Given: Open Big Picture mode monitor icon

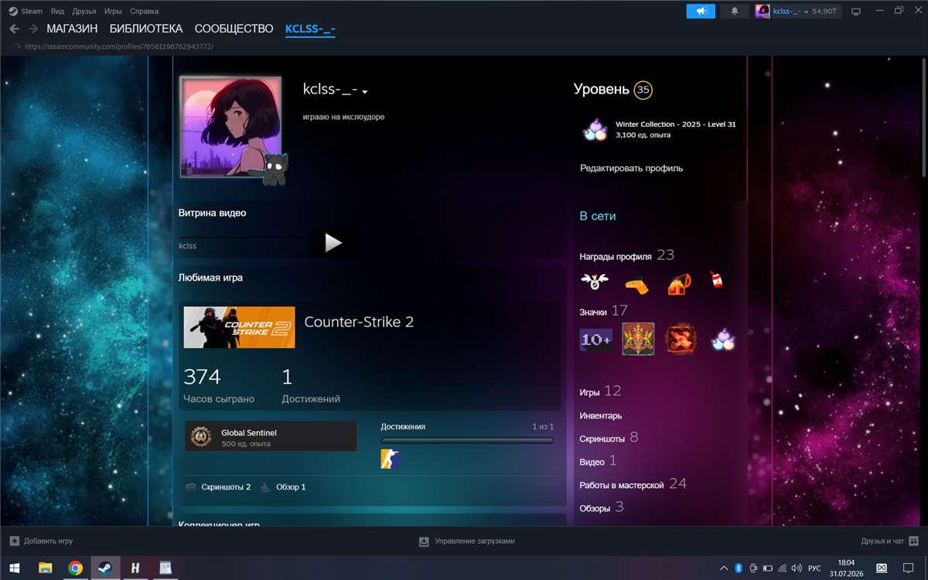Looking at the screenshot, I should 856,12.
